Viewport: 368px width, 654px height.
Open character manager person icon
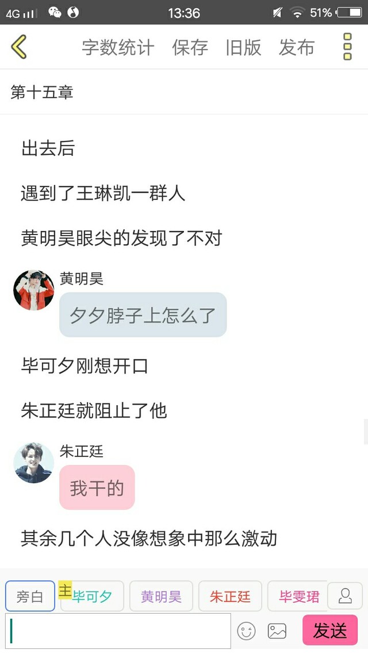(345, 595)
